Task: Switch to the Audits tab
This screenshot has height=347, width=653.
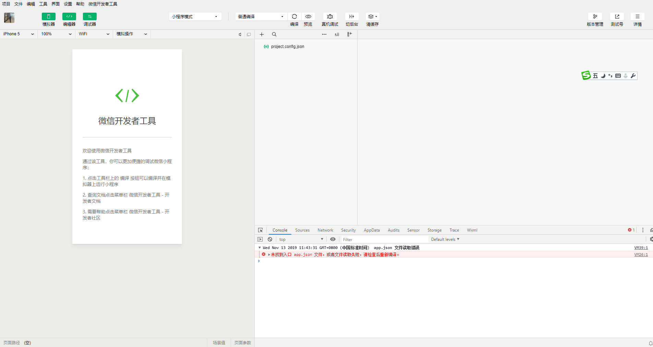Action: pyautogui.click(x=394, y=230)
